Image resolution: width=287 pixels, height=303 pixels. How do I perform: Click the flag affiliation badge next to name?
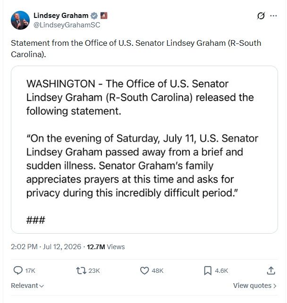(104, 16)
